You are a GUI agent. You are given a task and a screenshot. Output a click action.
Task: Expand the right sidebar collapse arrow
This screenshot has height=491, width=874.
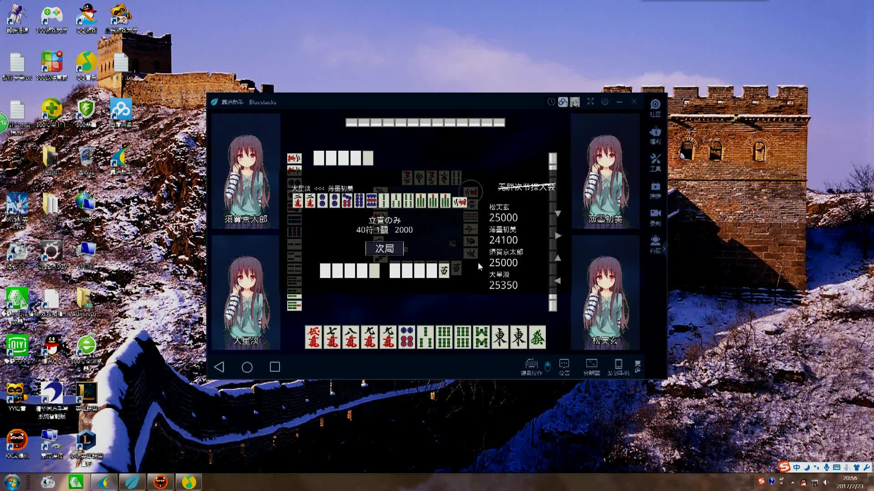[x=665, y=249]
